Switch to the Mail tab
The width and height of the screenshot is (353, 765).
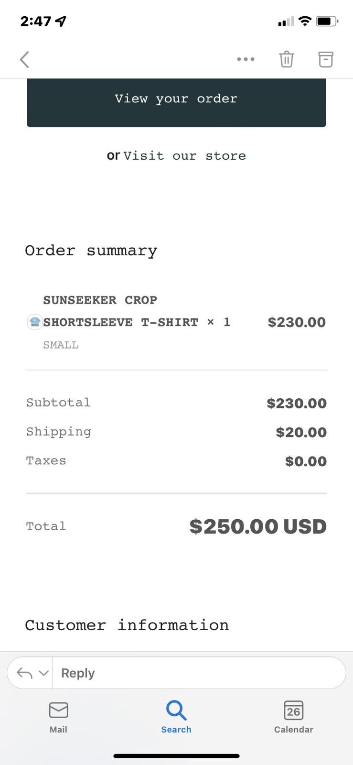click(x=58, y=717)
